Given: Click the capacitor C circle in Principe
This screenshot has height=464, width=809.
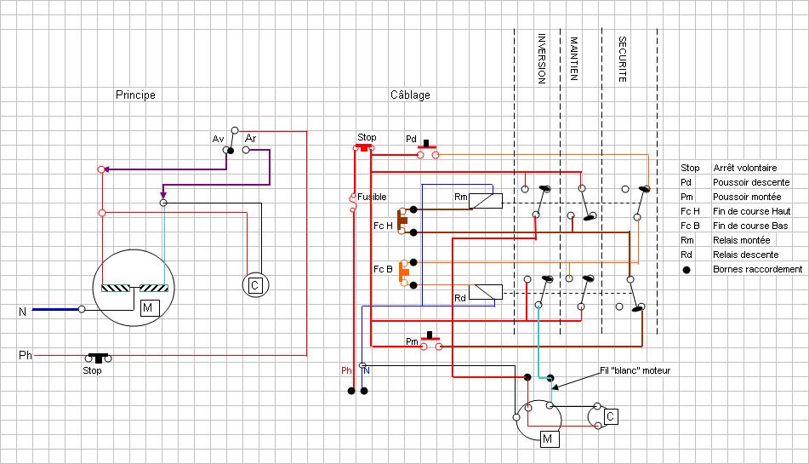Looking at the screenshot, I should pos(255,285).
